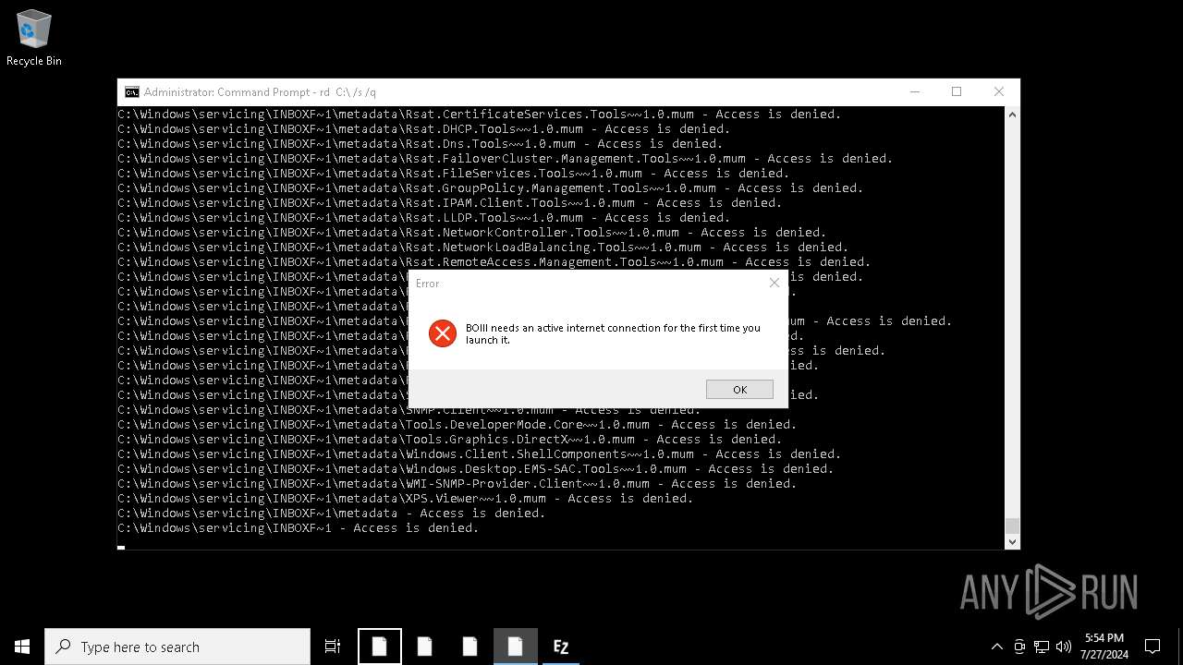Select second file icon on taskbar
1183x665 pixels.
pyautogui.click(x=424, y=647)
